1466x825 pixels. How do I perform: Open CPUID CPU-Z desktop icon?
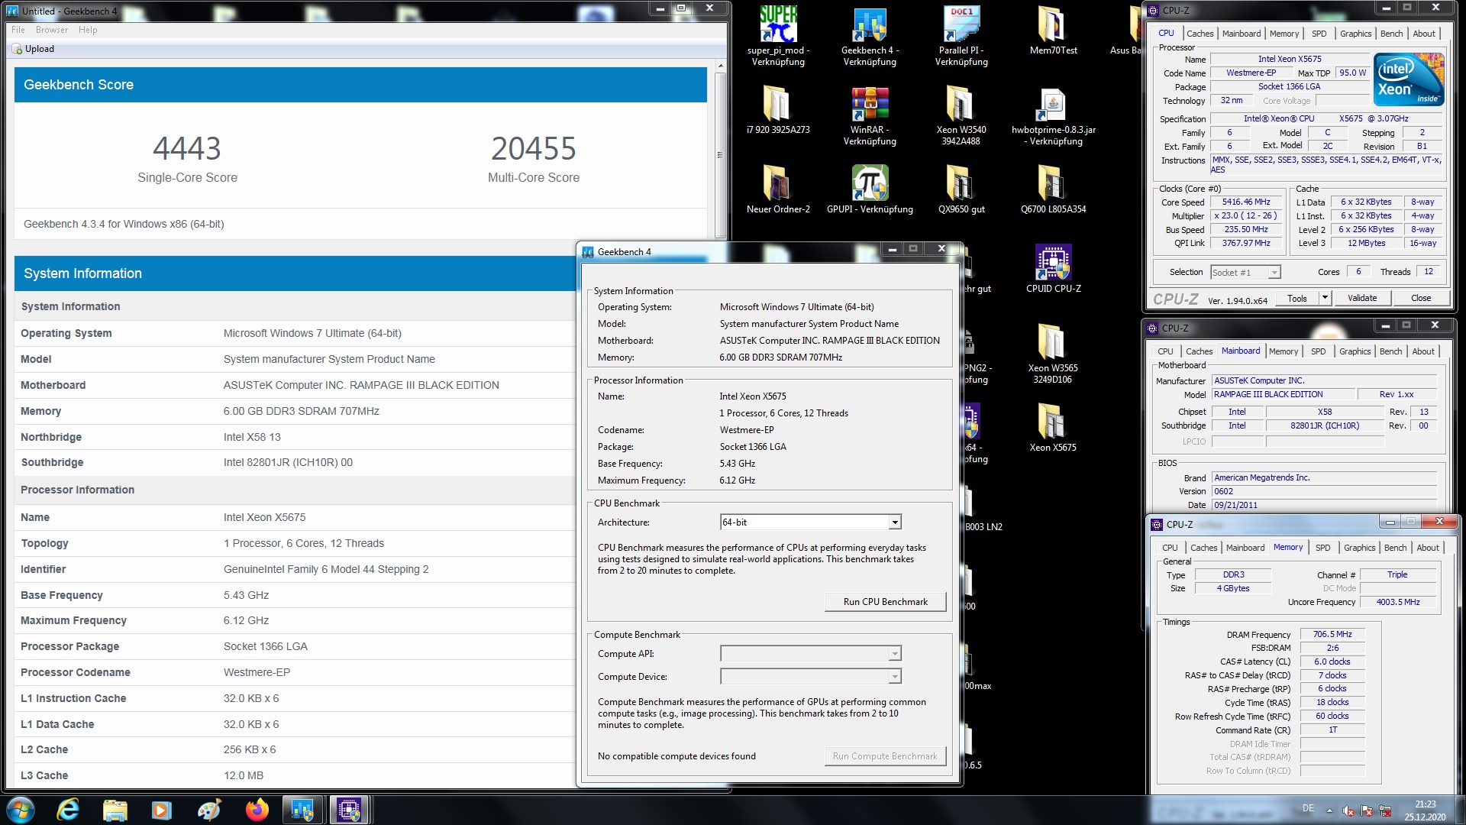(1053, 268)
